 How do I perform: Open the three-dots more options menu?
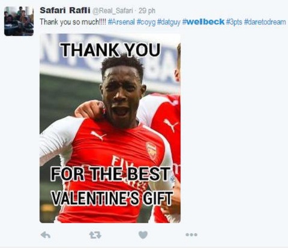pyautogui.click(x=191, y=234)
